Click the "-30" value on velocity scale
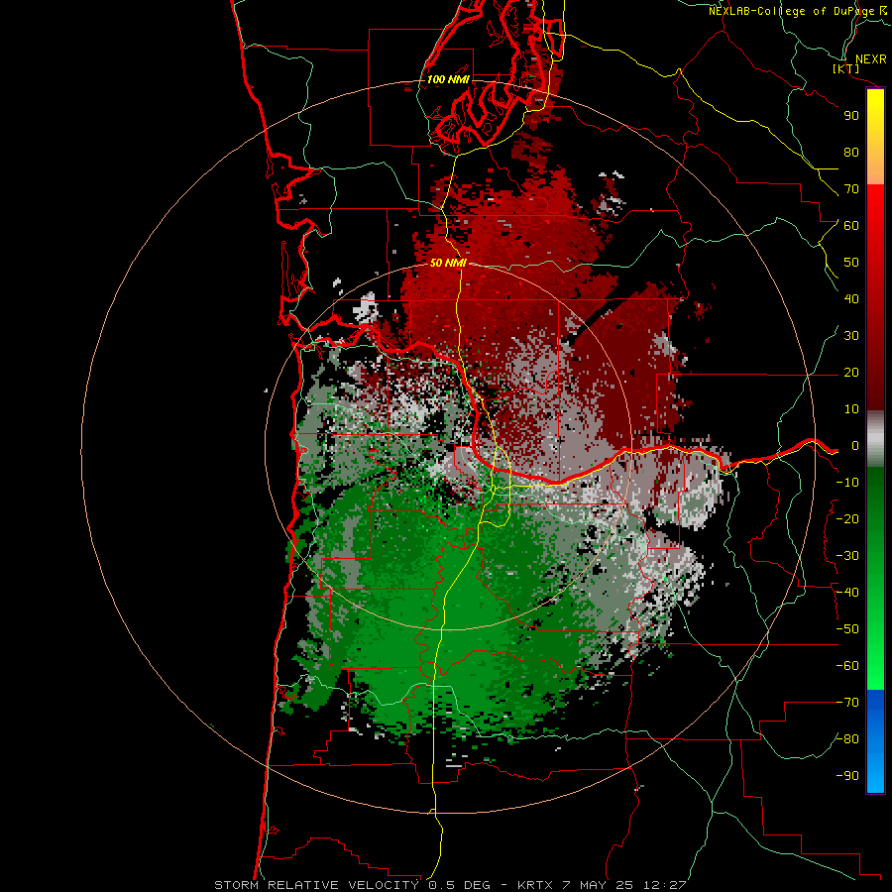This screenshot has height=892, width=892. tap(847, 556)
